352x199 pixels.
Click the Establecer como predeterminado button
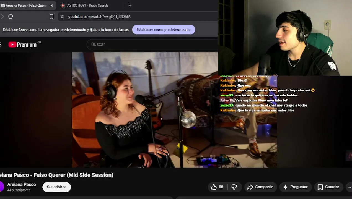[x=164, y=30]
